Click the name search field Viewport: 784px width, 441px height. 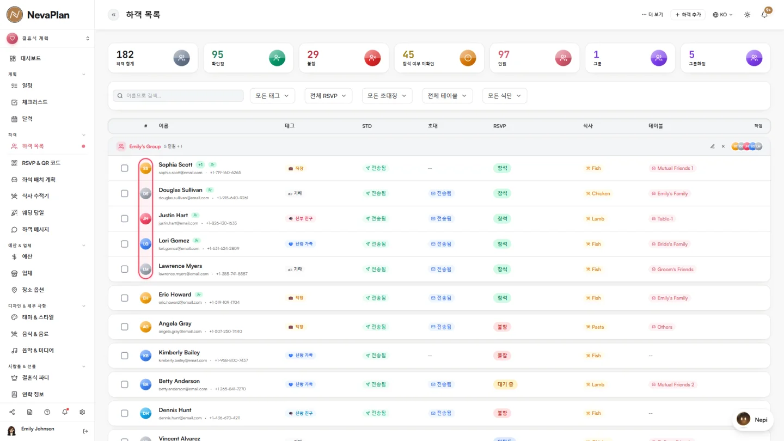179,96
